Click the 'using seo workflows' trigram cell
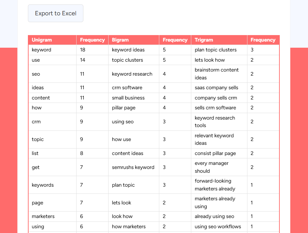 (x=218, y=227)
